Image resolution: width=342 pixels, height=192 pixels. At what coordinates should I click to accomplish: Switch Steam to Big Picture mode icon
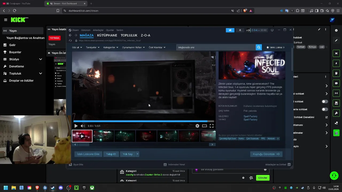pyautogui.click(x=272, y=30)
